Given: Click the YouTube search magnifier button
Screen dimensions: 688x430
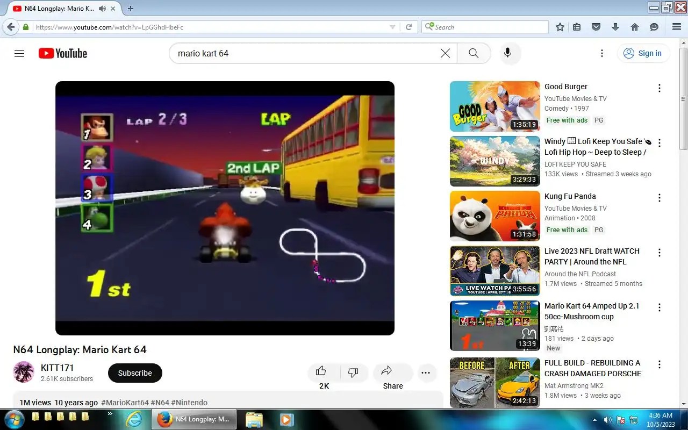Looking at the screenshot, I should click(474, 53).
